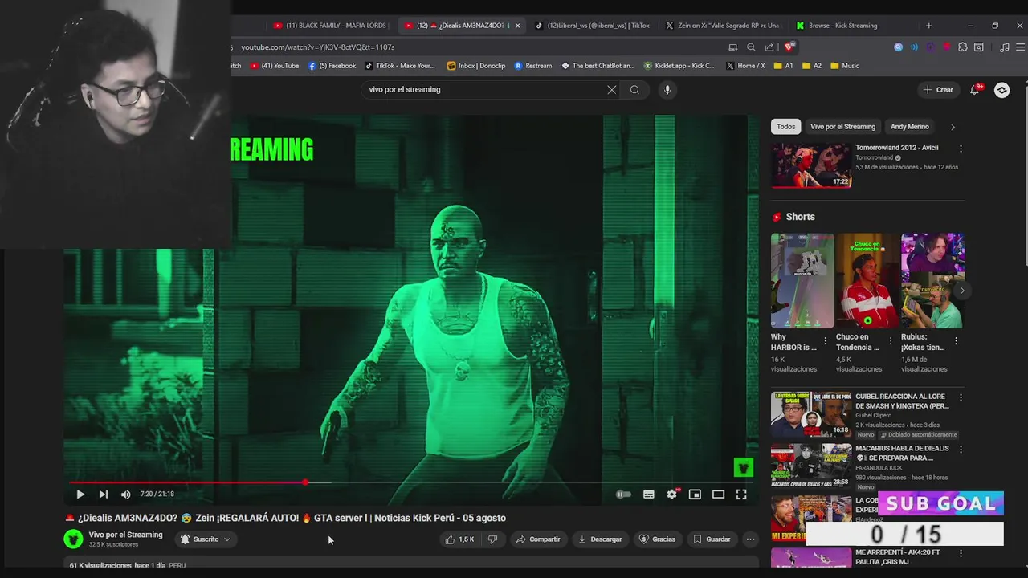Open the browser extensions puzzle icon

coord(963,47)
